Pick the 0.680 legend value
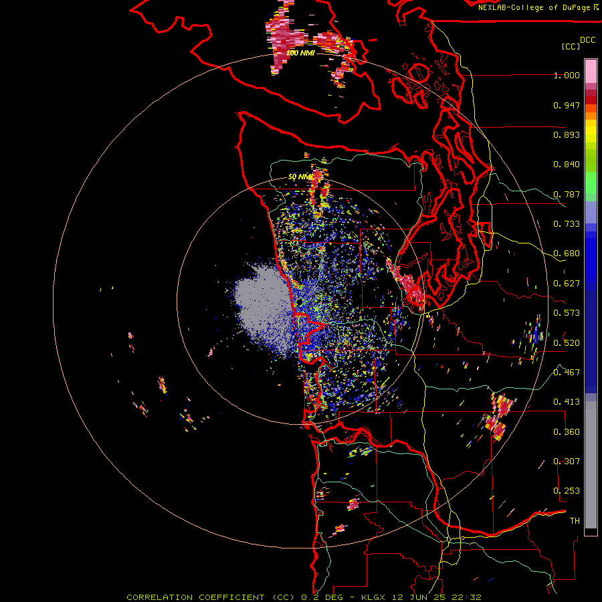This screenshot has height=602, width=602. [x=567, y=254]
